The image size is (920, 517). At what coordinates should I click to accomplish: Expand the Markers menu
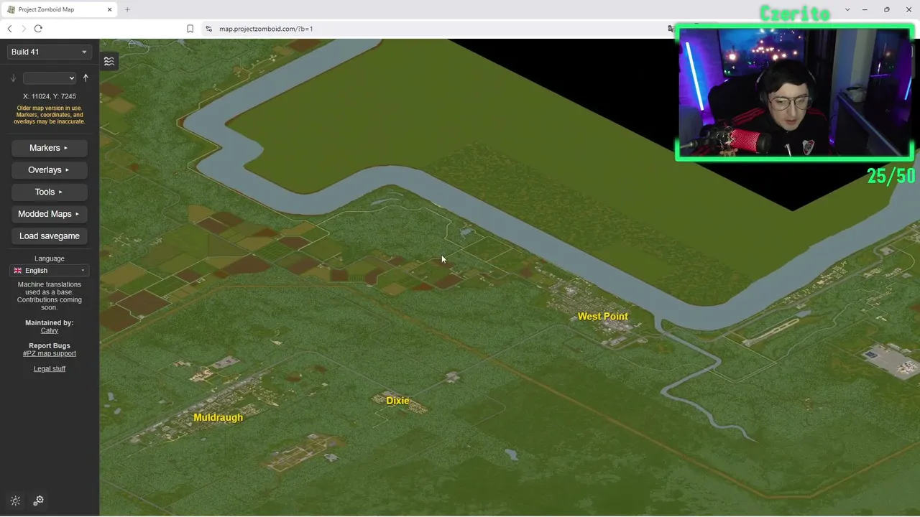(50, 148)
